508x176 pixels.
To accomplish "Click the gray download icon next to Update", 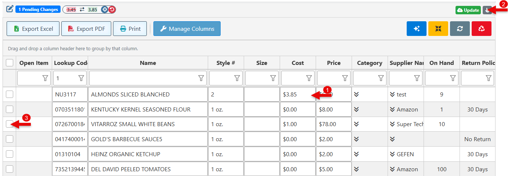I will (x=487, y=10).
